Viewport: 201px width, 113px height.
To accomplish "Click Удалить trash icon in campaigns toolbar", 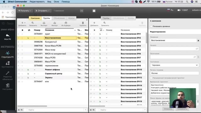I will tap(83, 23).
